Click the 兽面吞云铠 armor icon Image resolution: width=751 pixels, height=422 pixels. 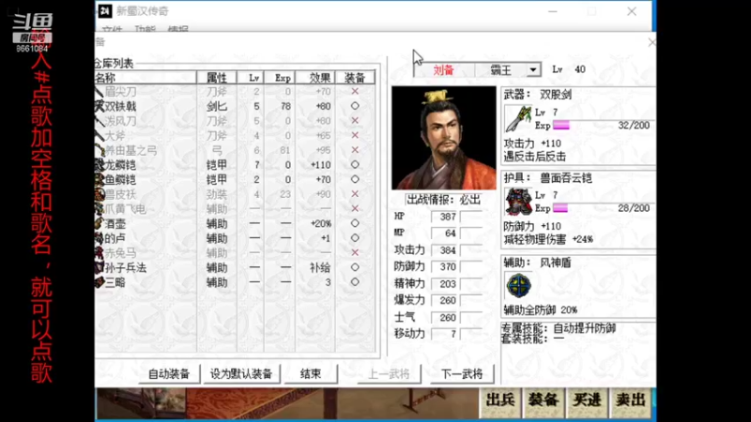518,202
